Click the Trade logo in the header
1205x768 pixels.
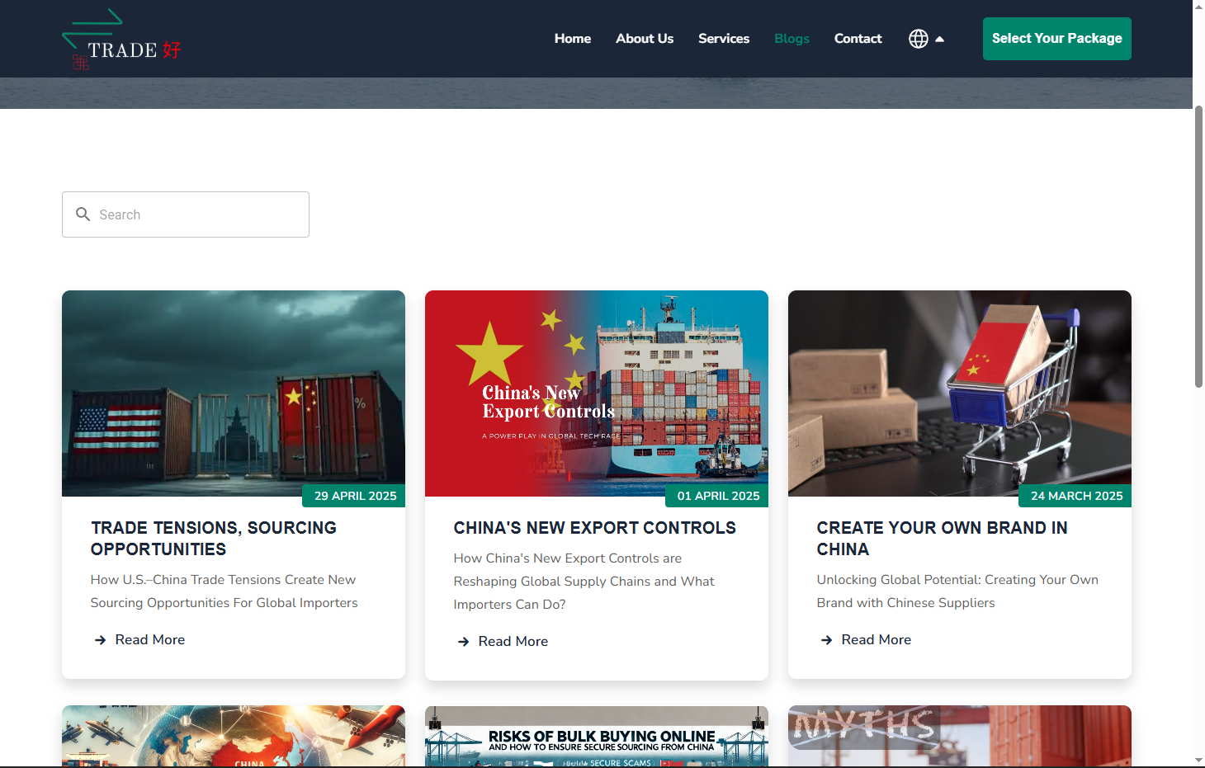click(121, 39)
